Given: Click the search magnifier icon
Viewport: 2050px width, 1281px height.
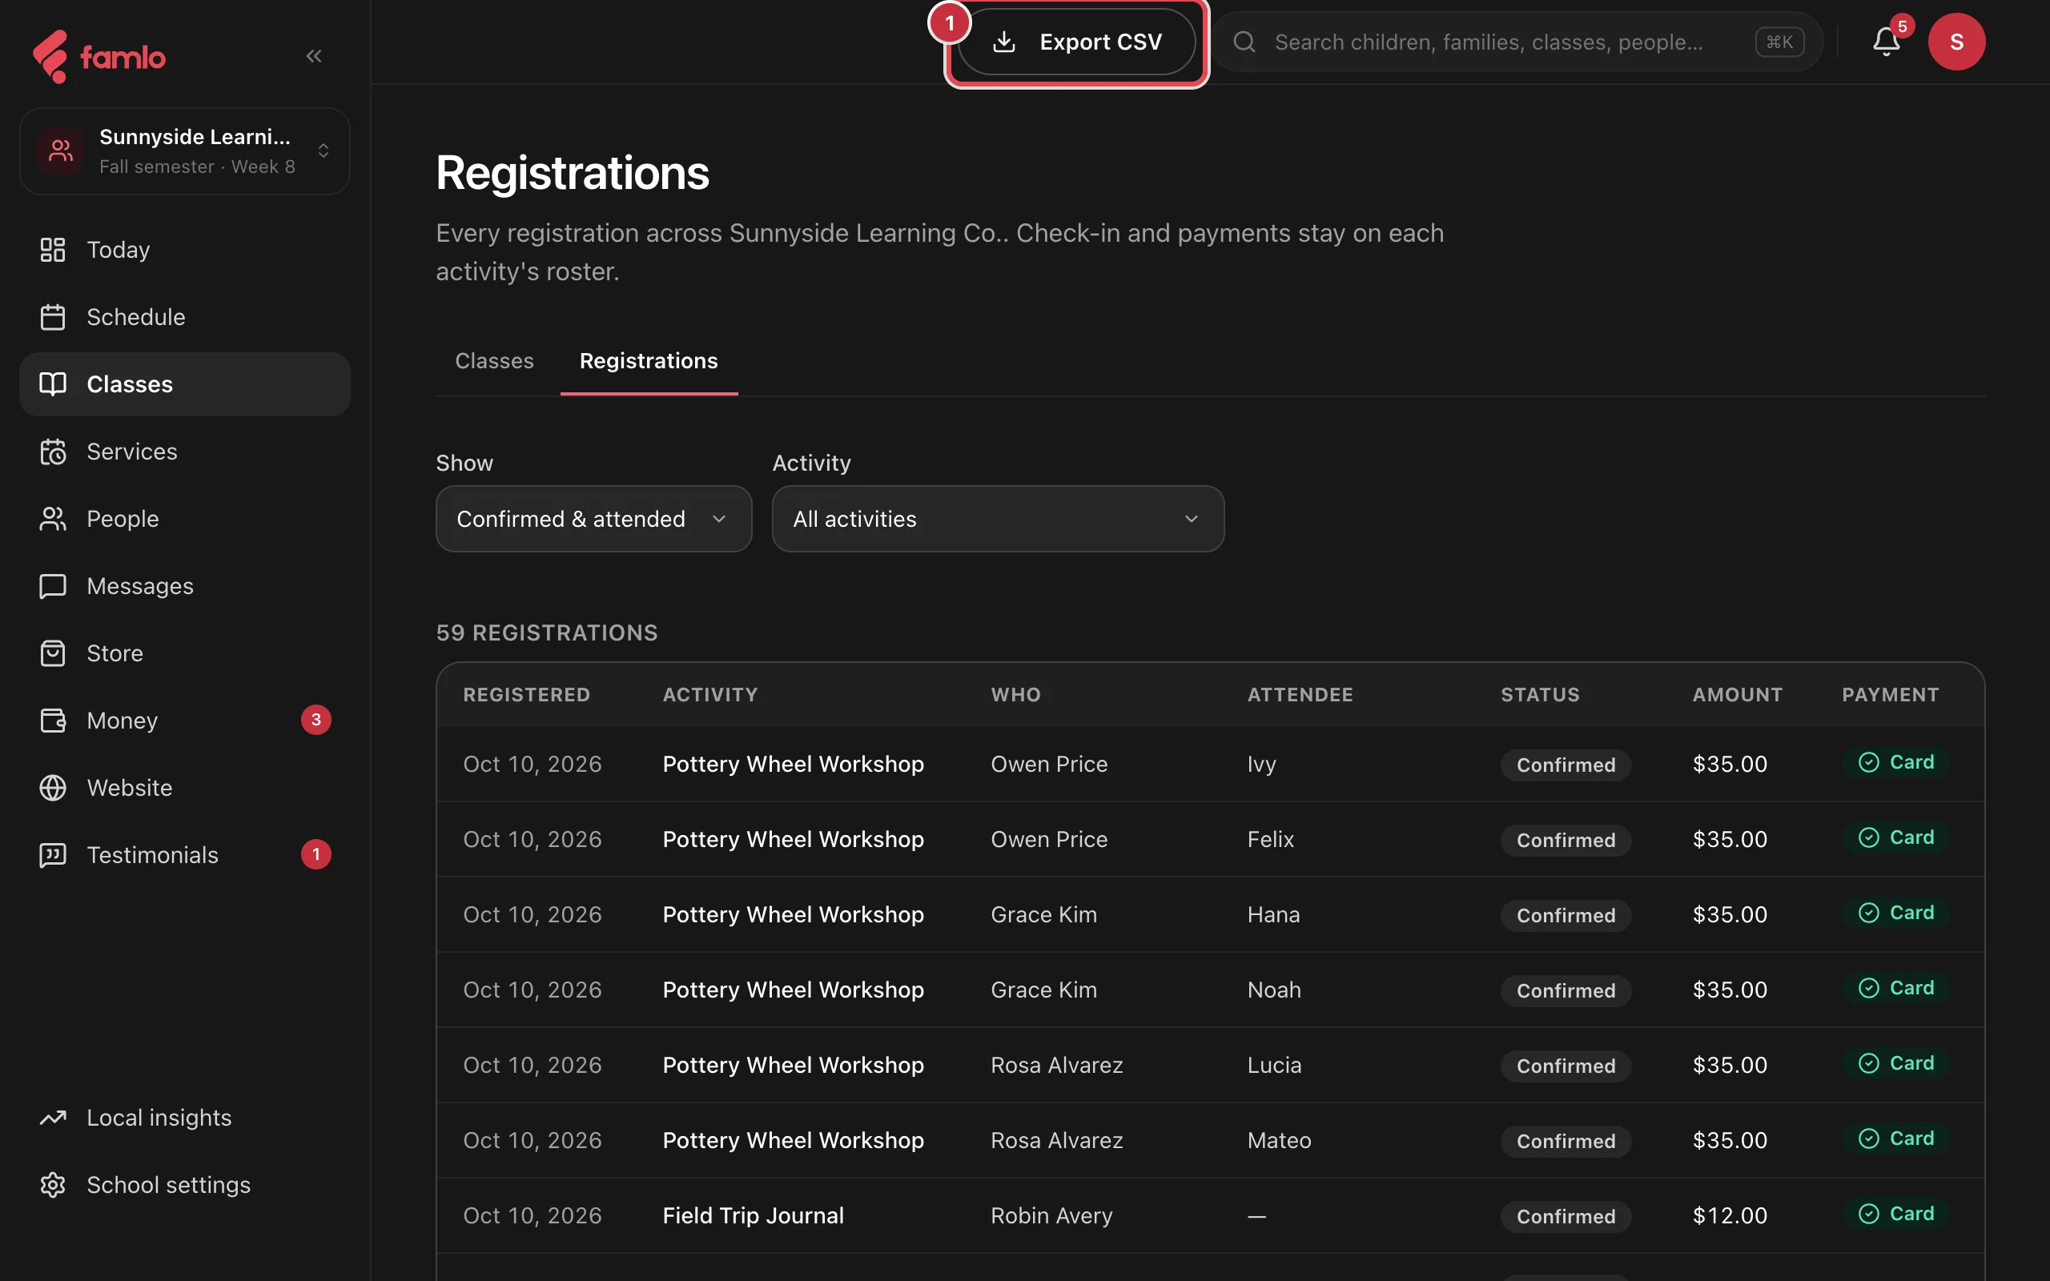Looking at the screenshot, I should click(x=1244, y=42).
